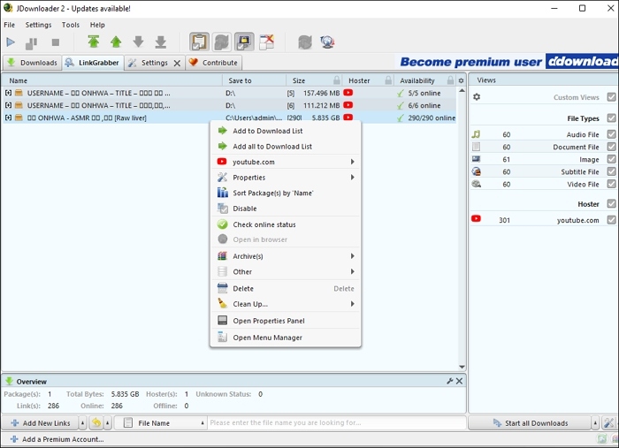Toggle automatic reconnect icon in toolbar

tap(221, 42)
